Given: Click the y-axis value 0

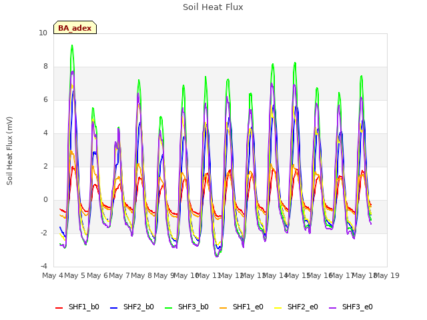Looking at the screenshot, I should [x=45, y=200].
